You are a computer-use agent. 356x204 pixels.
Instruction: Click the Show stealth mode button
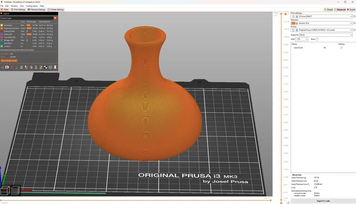click(9, 61)
